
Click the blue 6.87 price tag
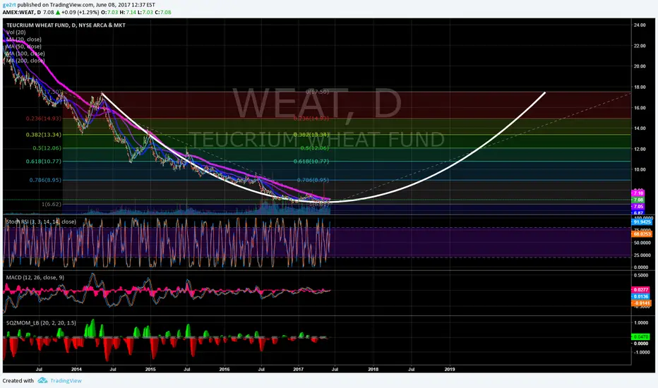638,212
